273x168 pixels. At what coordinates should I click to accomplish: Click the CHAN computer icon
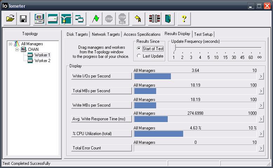[x=23, y=49]
